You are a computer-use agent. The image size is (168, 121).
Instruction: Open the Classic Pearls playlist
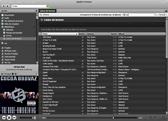[x=10, y=60]
